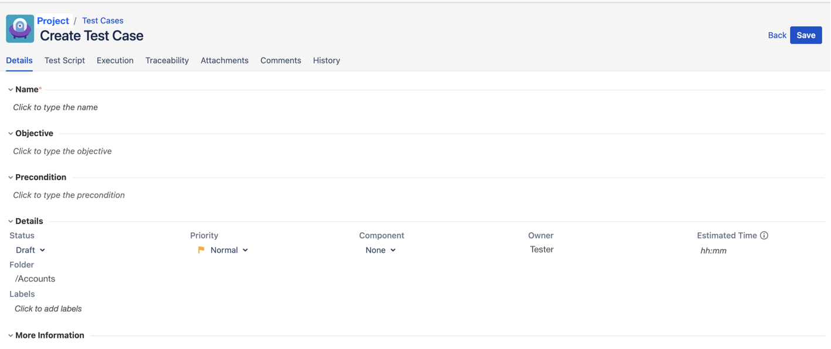Click the orange priority flag icon

(201, 250)
